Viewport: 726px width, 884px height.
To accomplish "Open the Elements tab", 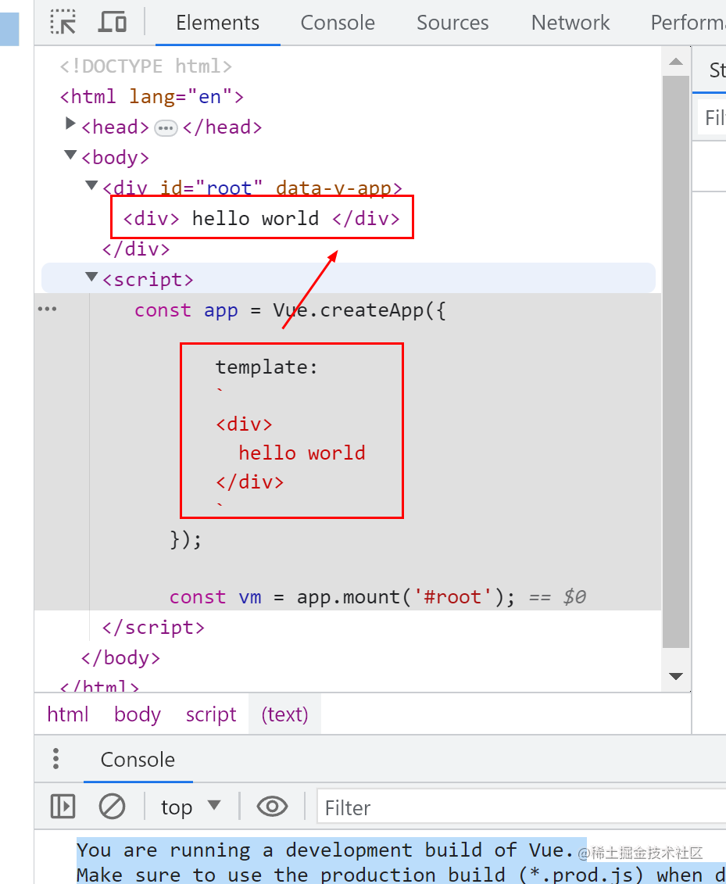I will (x=217, y=23).
